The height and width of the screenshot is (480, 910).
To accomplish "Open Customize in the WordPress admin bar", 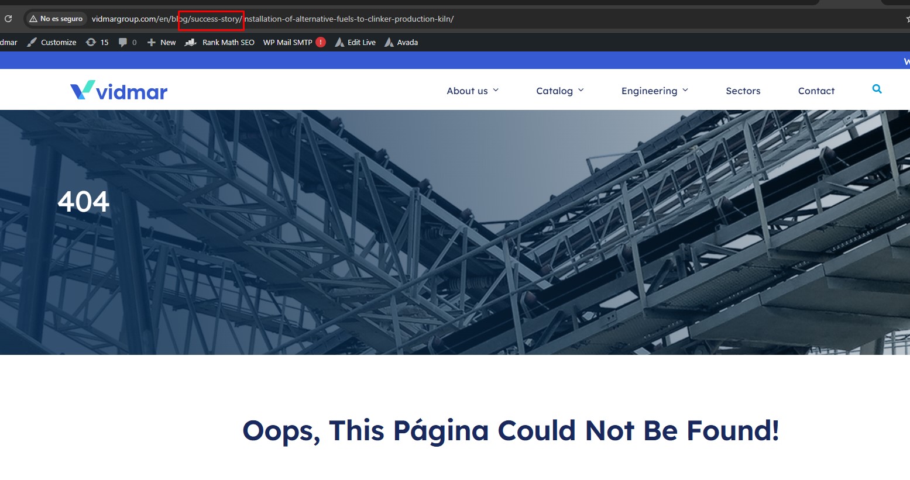I will pyautogui.click(x=59, y=42).
